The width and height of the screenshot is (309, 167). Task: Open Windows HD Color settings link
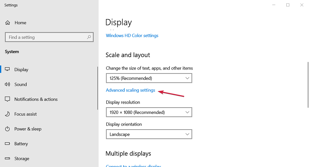(x=132, y=35)
